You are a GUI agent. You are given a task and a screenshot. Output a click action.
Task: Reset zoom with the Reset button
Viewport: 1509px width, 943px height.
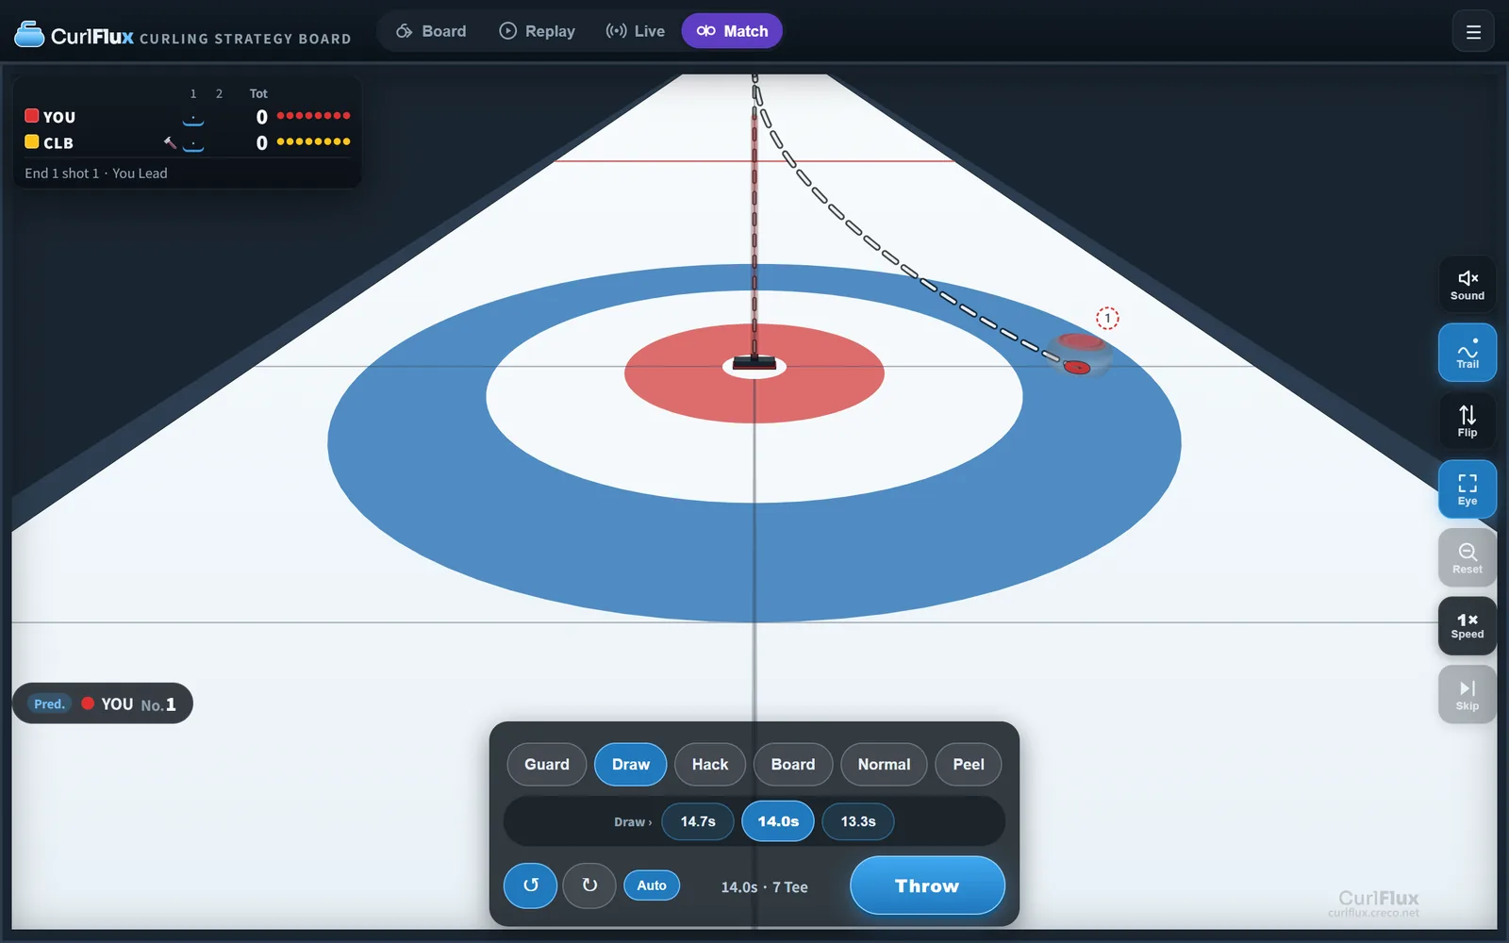[x=1468, y=557]
